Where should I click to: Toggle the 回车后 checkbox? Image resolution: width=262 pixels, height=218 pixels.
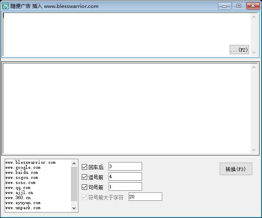85,167
